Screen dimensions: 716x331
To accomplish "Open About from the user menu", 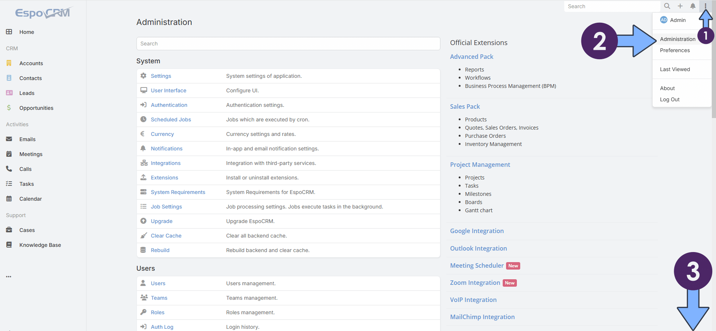I will pyautogui.click(x=668, y=88).
